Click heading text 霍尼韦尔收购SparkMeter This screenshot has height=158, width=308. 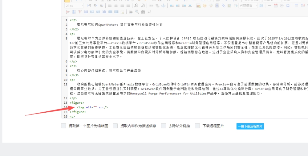(97, 25)
